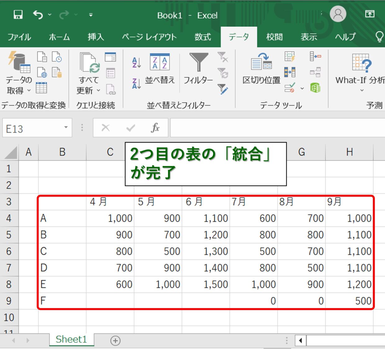This screenshot has width=385, height=349.
Task: Click inside the formula bar input
Action: click(x=278, y=127)
